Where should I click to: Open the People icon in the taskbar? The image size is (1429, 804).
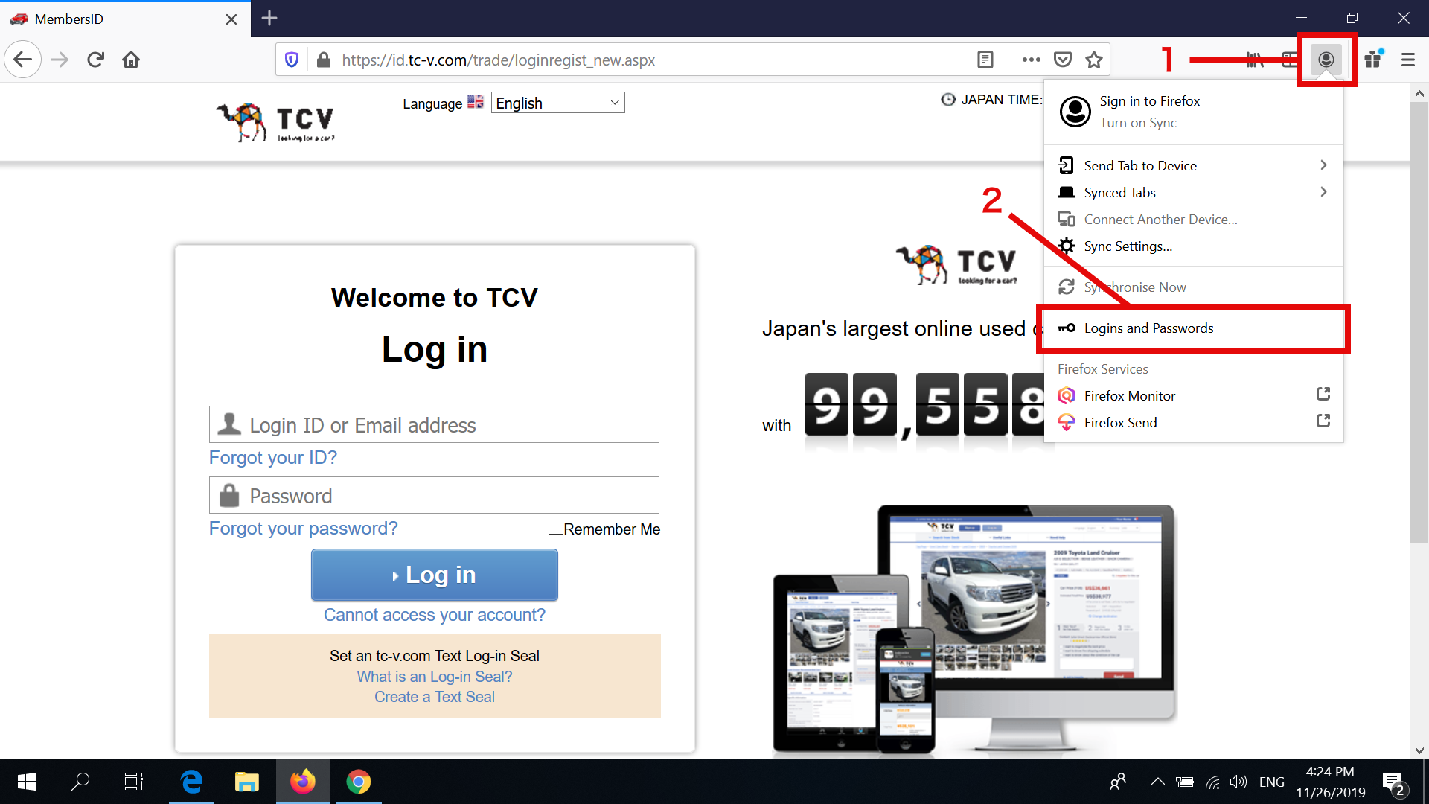pyautogui.click(x=1118, y=782)
